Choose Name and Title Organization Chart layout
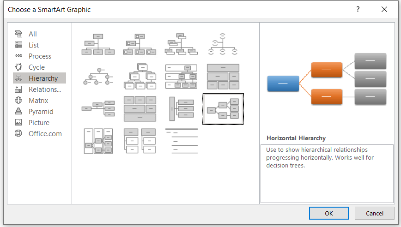401x227 pixels. 181,44
